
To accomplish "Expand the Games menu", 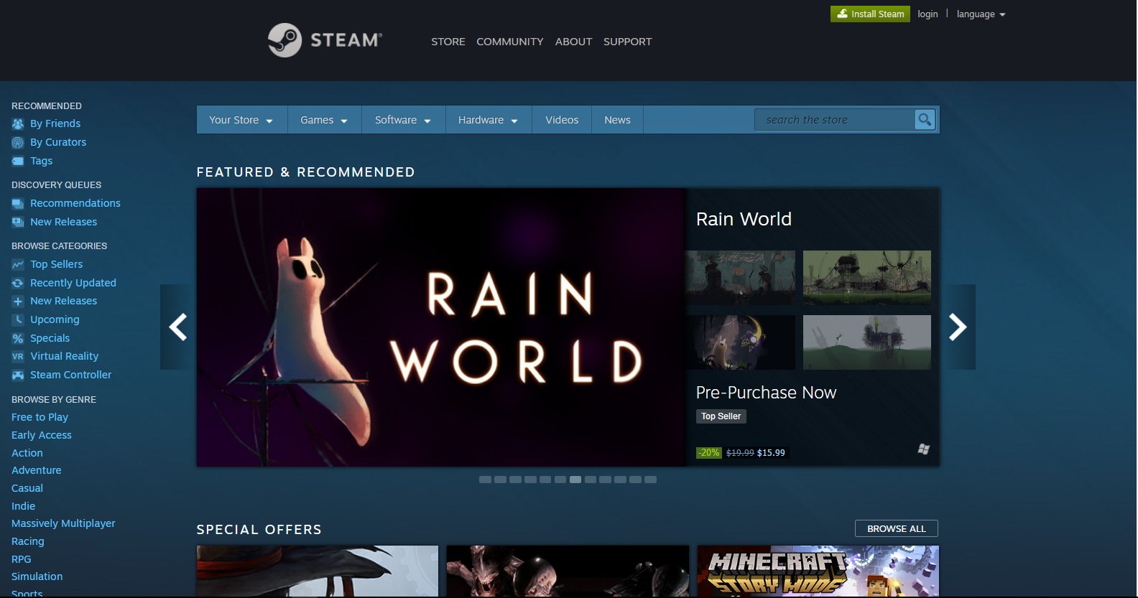I will (x=324, y=120).
